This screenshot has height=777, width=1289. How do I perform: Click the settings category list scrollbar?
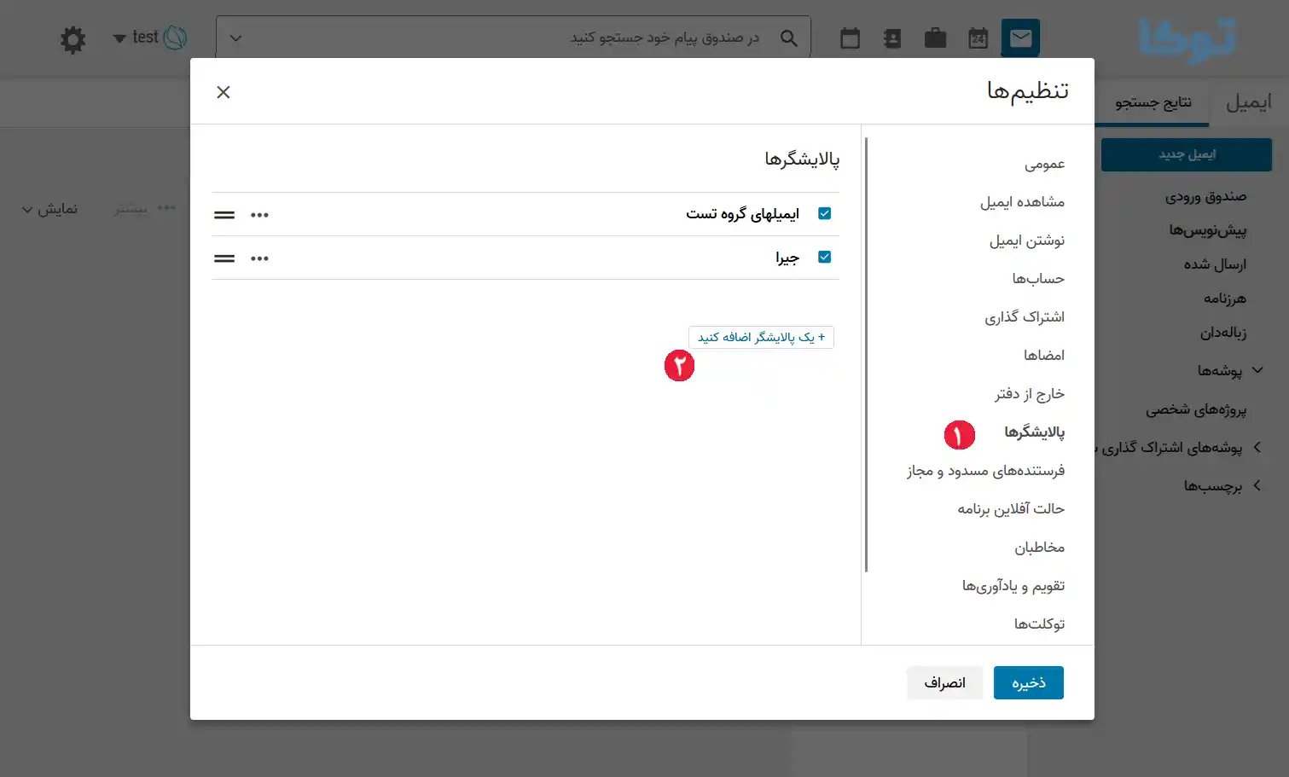click(x=866, y=354)
